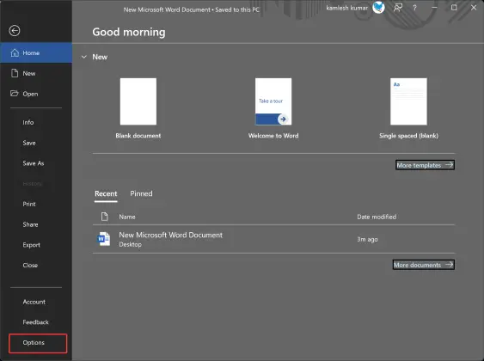Open the Open file page
Screen dimensions: 484x361
pos(36,94)
